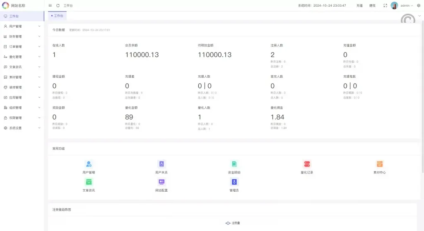Click the 提现 button in the header

[x=372, y=6]
